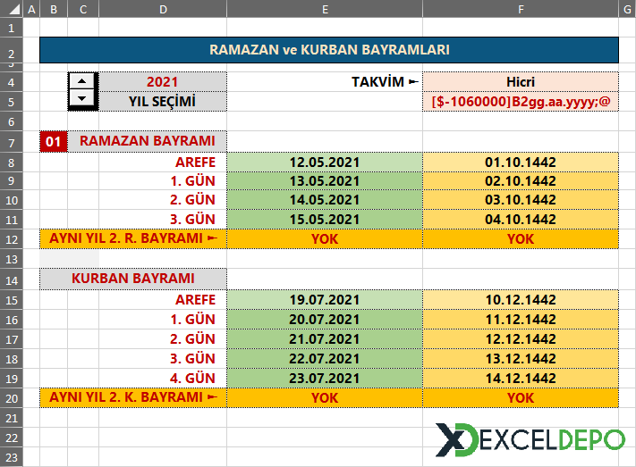This screenshot has height=467, width=636.
Task: Select the cell with date 23.07.2021
Action: click(324, 378)
